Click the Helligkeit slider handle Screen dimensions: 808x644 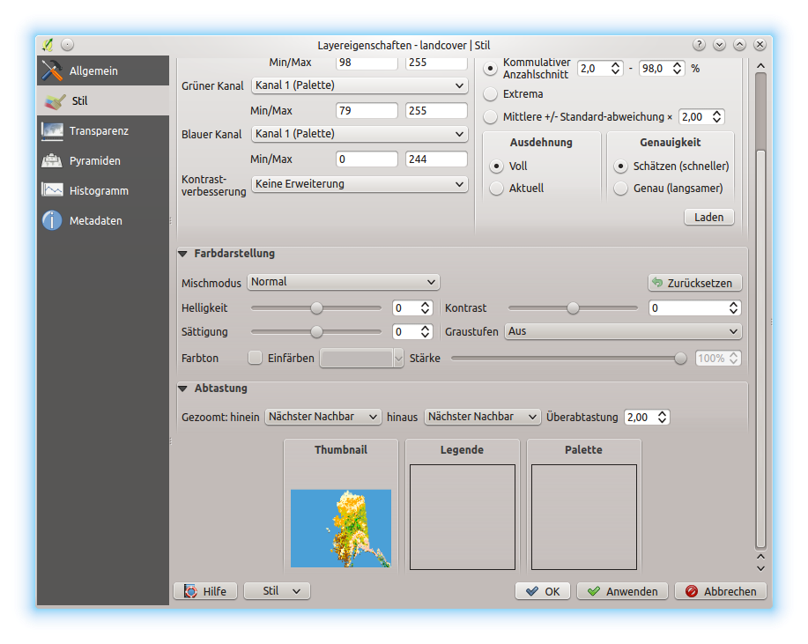point(316,308)
